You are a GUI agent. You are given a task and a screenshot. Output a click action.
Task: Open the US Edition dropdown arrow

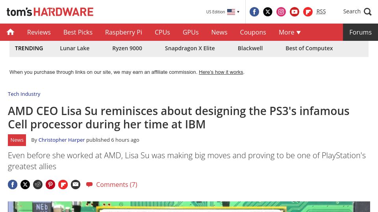238,12
